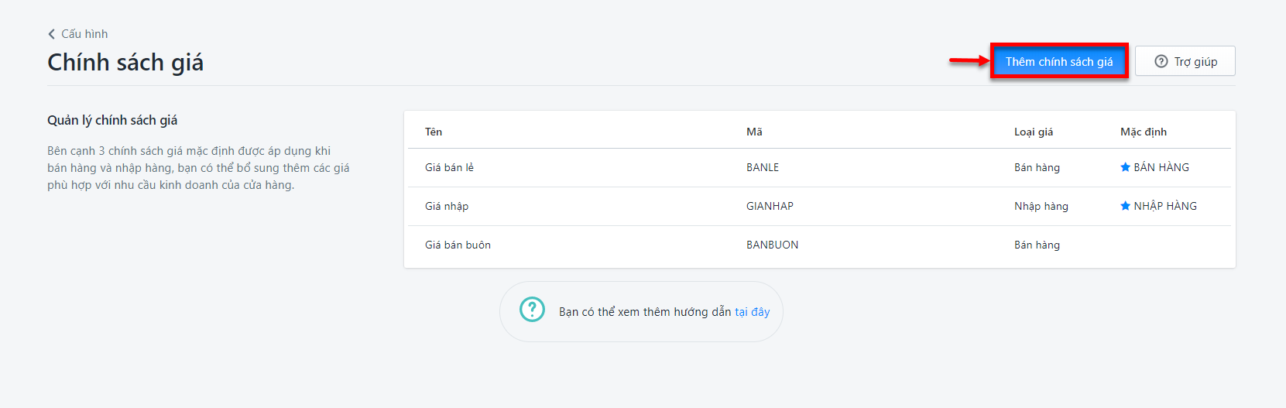This screenshot has width=1286, height=408.
Task: Click the BÁN HÀNG default label
Action: (x=1161, y=167)
